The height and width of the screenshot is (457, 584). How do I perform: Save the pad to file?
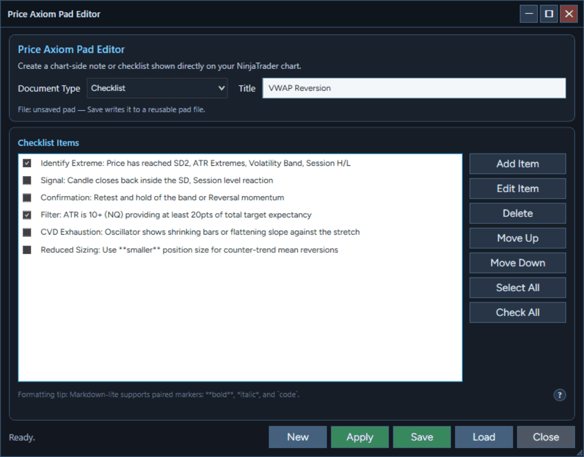click(422, 437)
